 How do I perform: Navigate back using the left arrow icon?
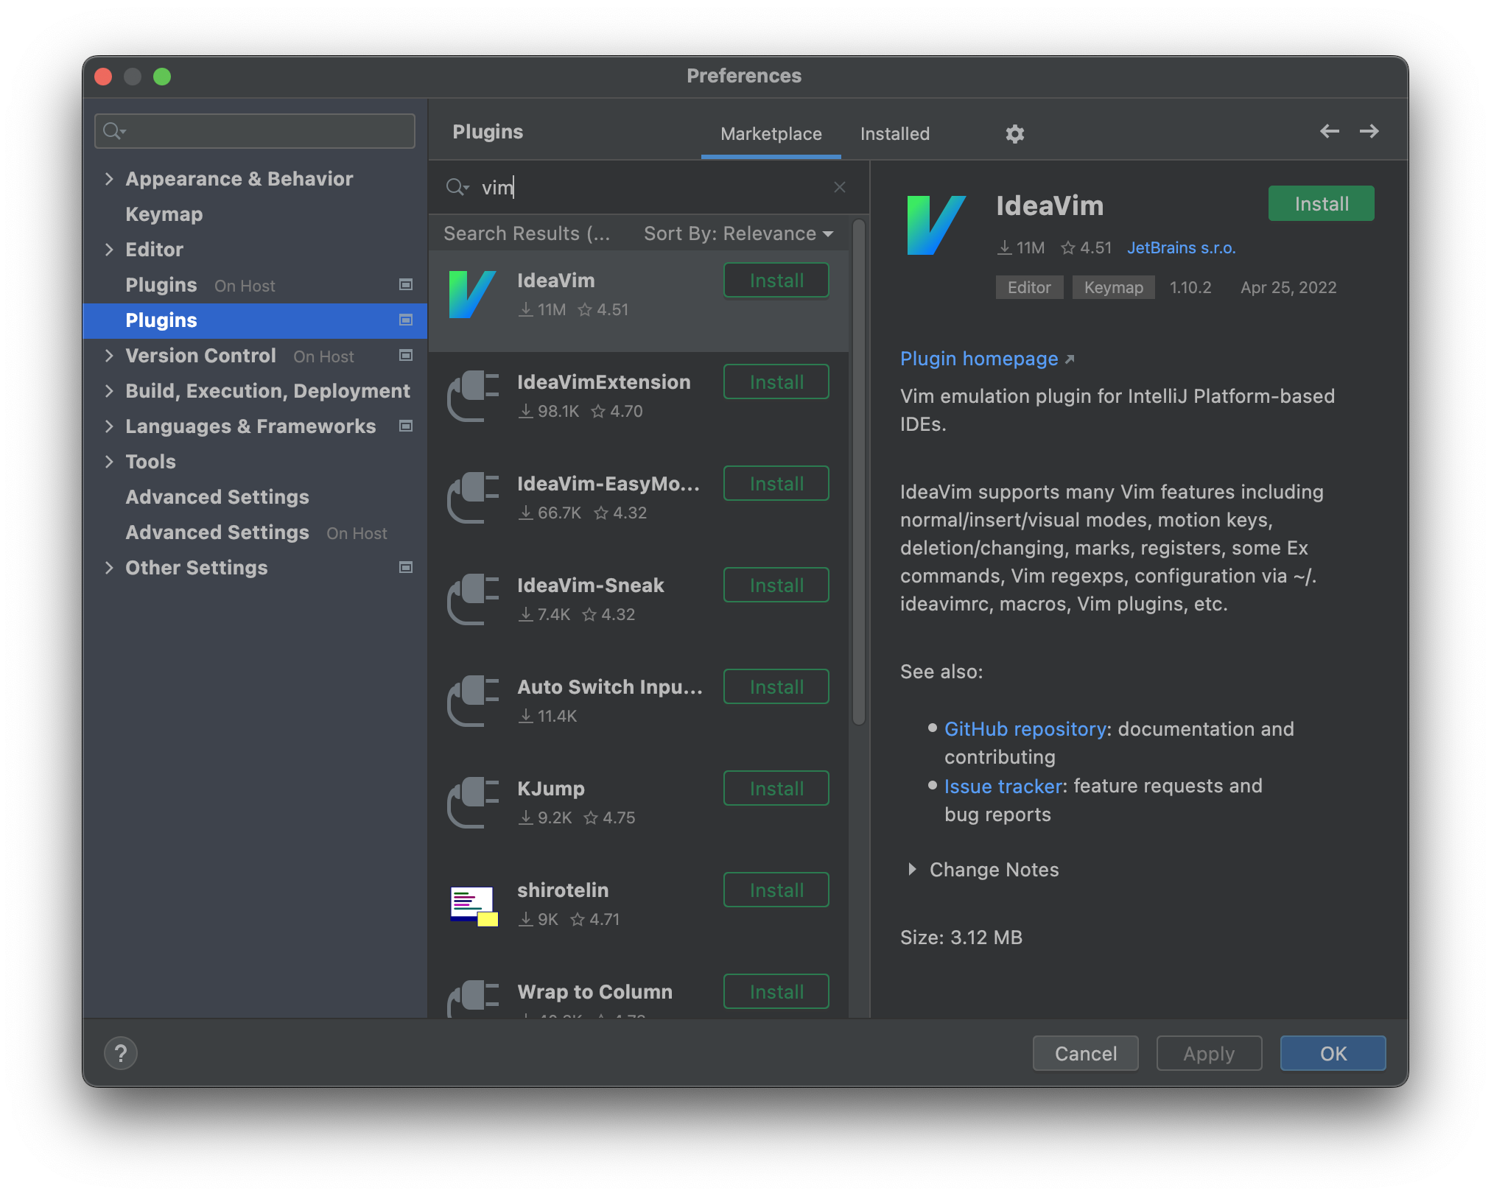click(x=1329, y=131)
